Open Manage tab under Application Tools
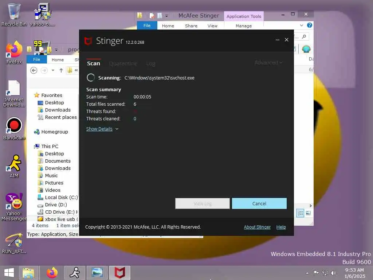 (x=244, y=26)
